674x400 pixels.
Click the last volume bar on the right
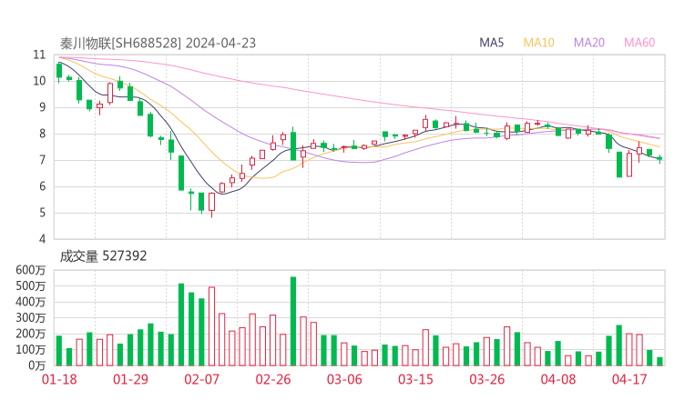[659, 362]
